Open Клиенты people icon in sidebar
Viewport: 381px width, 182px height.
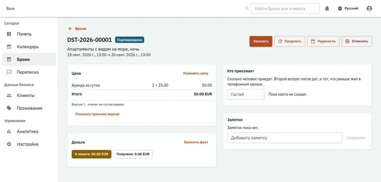(9, 95)
